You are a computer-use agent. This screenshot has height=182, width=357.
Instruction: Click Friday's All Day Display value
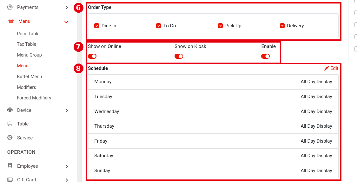pyautogui.click(x=316, y=141)
